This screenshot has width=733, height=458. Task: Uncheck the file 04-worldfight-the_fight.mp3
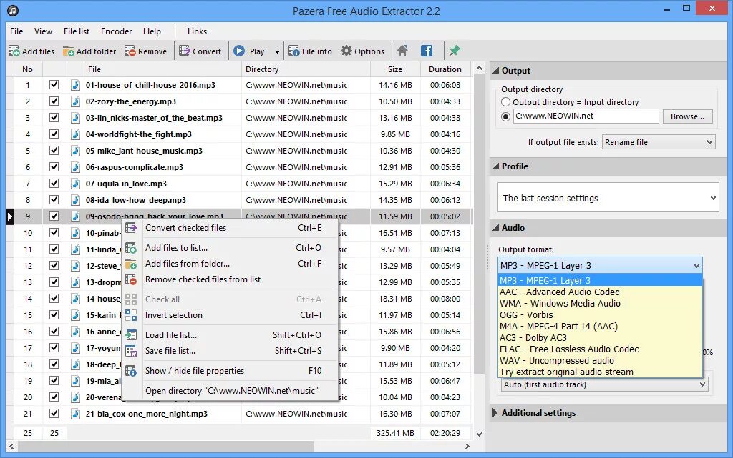(54, 134)
